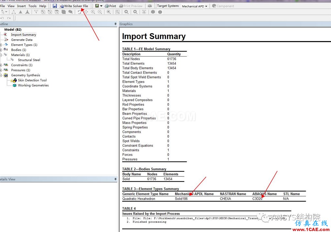The image size is (331, 232).
Task: Click the ISO view icon
Action: (x=144, y=12)
